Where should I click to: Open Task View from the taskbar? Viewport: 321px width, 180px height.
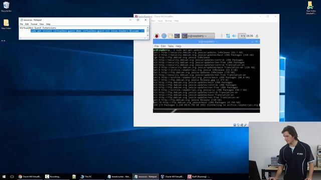tap(12, 176)
